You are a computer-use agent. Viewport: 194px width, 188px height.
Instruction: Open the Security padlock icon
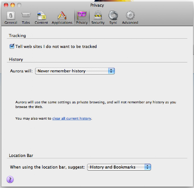tap(98, 16)
